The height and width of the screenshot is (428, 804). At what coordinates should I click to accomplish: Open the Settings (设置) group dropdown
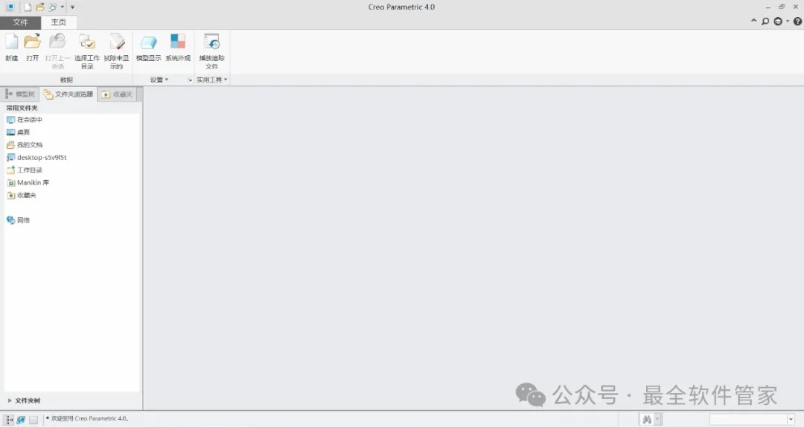(159, 80)
